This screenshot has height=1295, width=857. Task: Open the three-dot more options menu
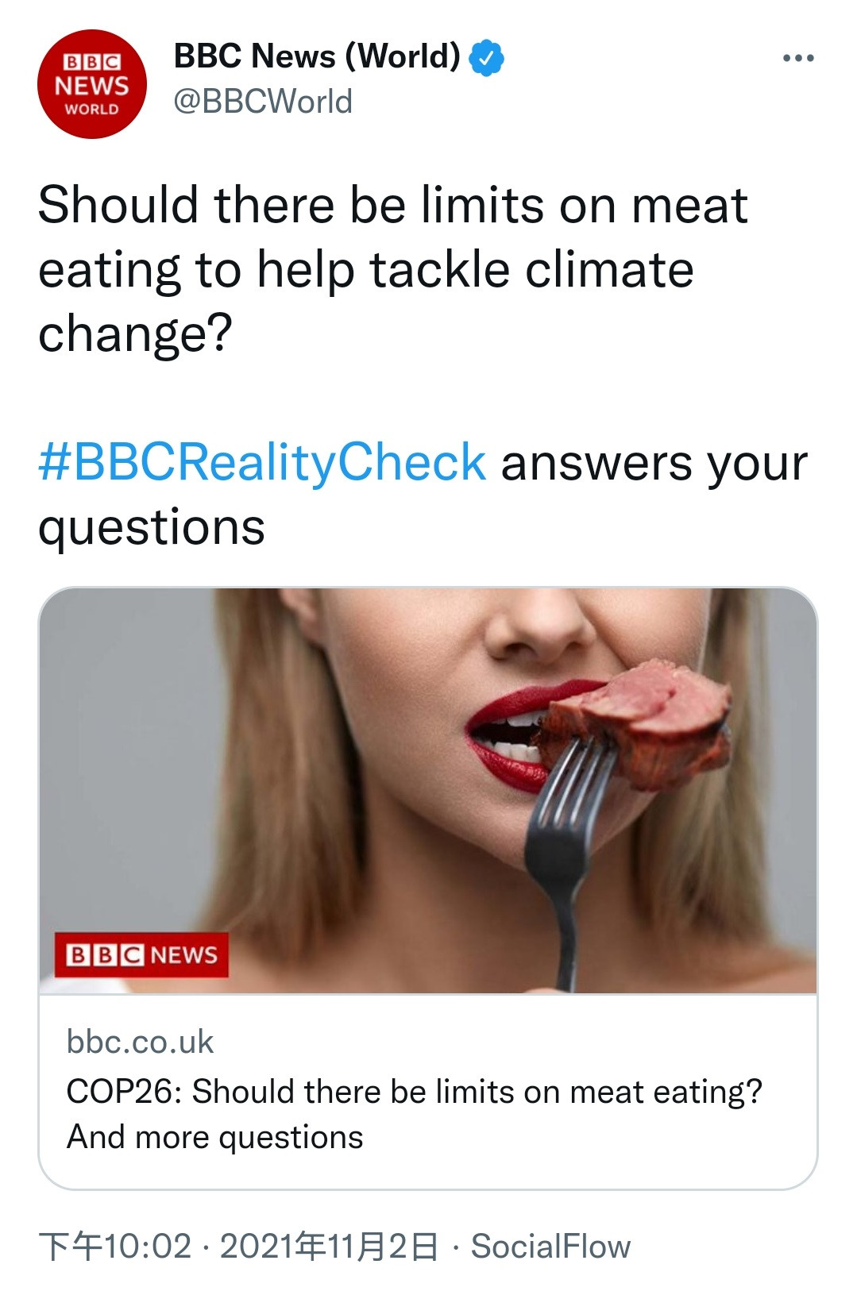[797, 58]
